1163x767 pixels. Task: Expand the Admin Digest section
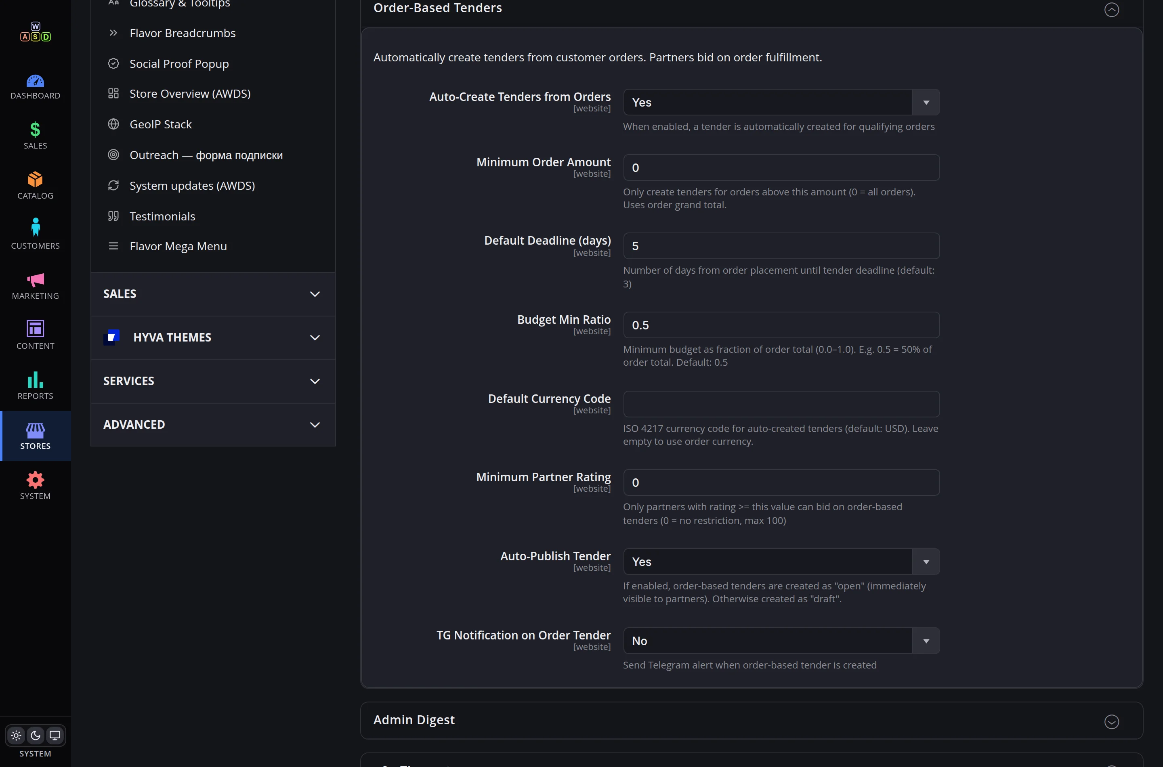[x=1111, y=721]
